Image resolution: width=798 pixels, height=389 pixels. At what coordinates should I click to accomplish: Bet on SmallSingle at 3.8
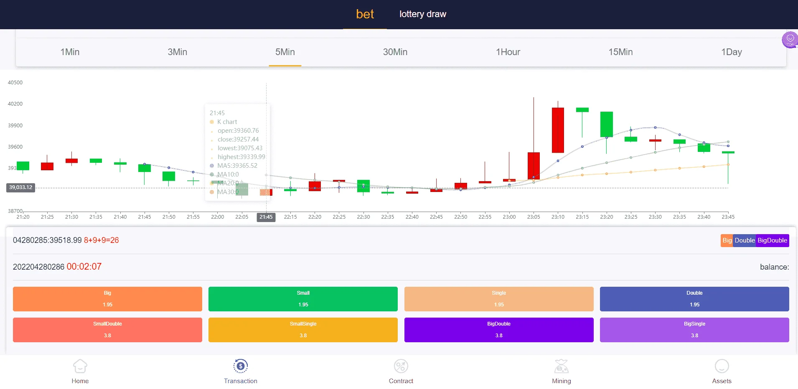pos(303,330)
